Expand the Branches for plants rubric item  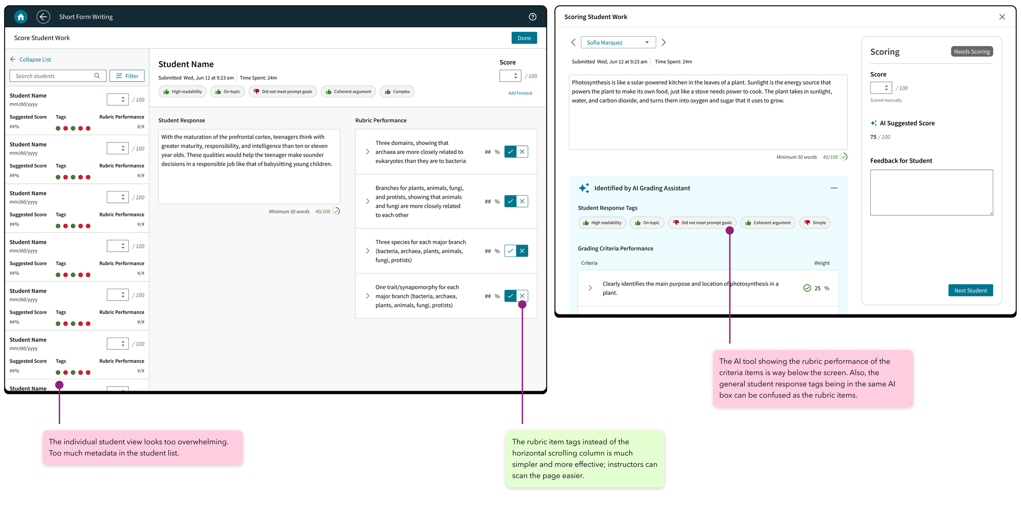click(x=368, y=202)
